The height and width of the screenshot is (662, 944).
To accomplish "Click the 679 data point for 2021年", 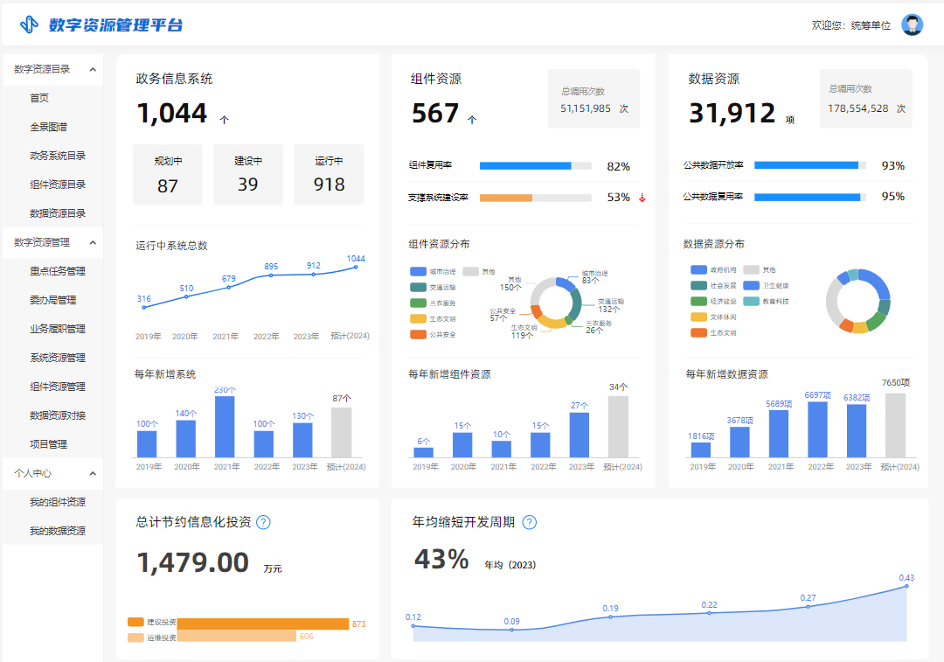I will tap(229, 288).
